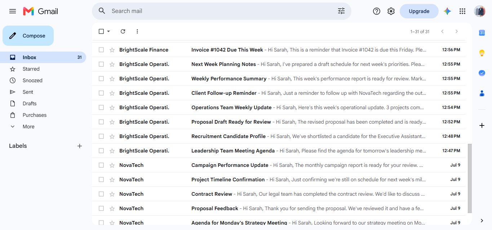Tick the select-all checkbox in toolbar
Image resolution: width=492 pixels, height=230 pixels.
pos(101,31)
